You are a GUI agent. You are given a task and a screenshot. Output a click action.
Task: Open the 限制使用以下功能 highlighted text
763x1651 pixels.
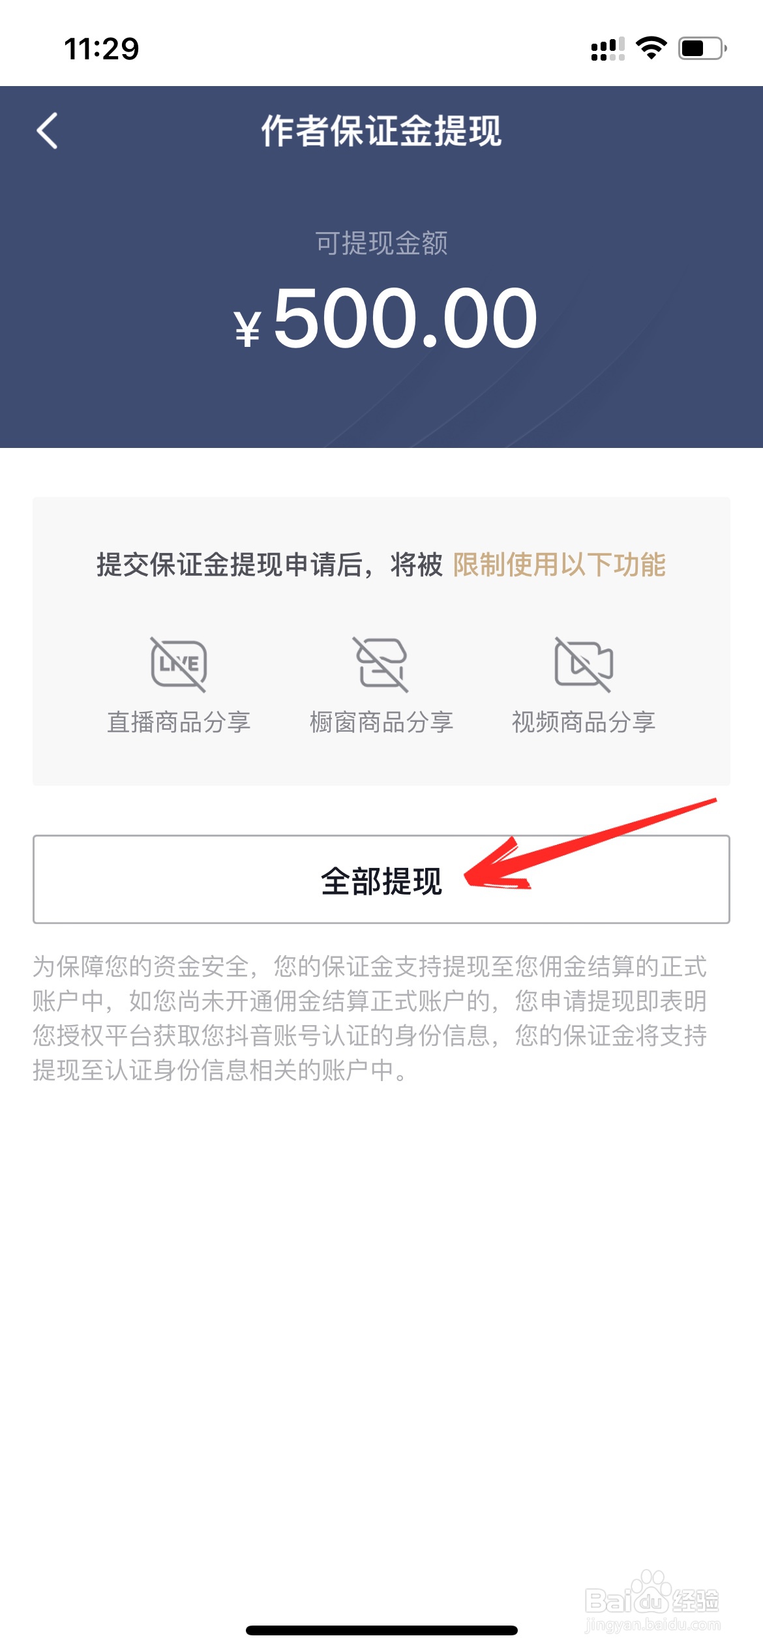pos(560,565)
